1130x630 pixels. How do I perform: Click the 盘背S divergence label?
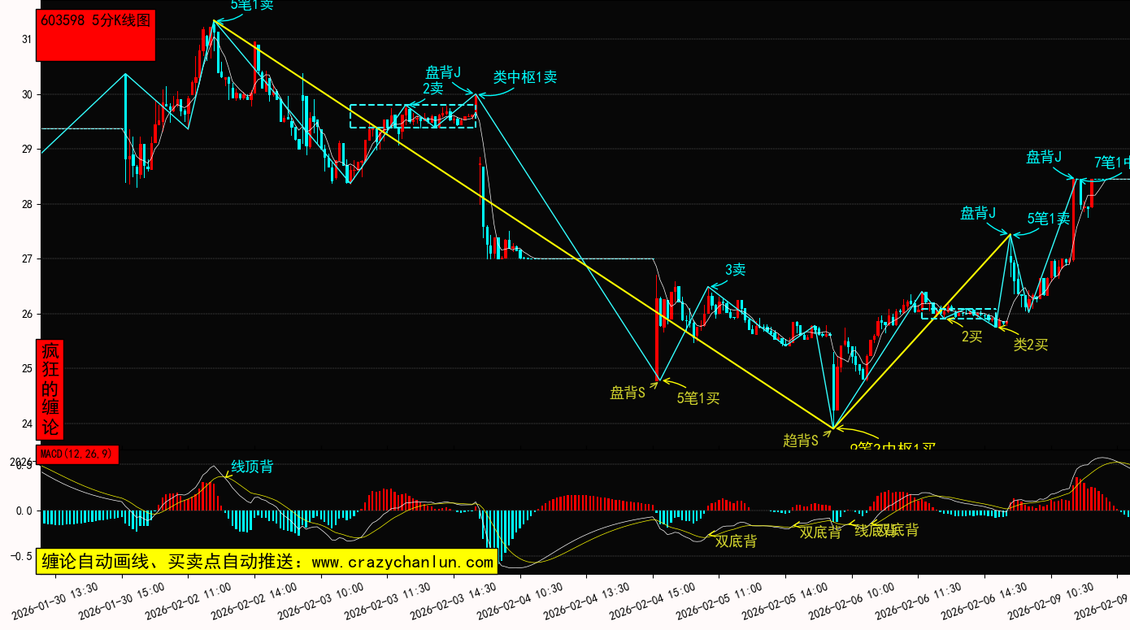click(x=628, y=393)
